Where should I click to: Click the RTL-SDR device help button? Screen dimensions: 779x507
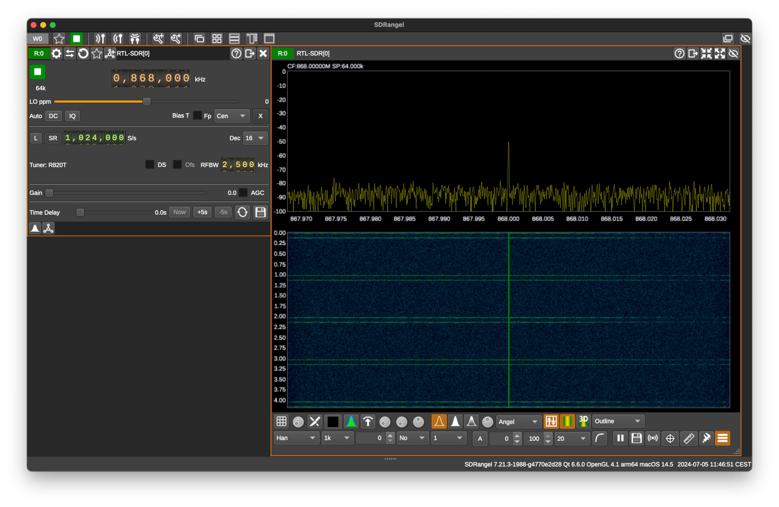pyautogui.click(x=236, y=53)
